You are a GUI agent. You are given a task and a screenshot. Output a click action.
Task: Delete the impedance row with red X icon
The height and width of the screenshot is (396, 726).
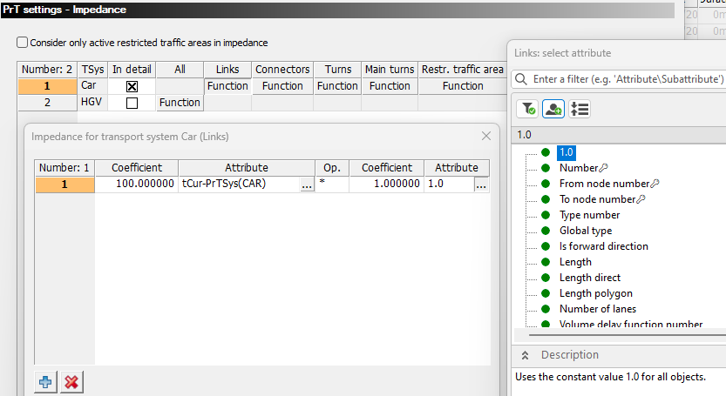pyautogui.click(x=71, y=382)
